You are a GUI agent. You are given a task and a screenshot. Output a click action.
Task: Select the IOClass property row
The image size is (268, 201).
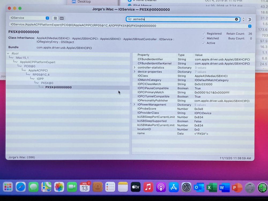(193, 76)
